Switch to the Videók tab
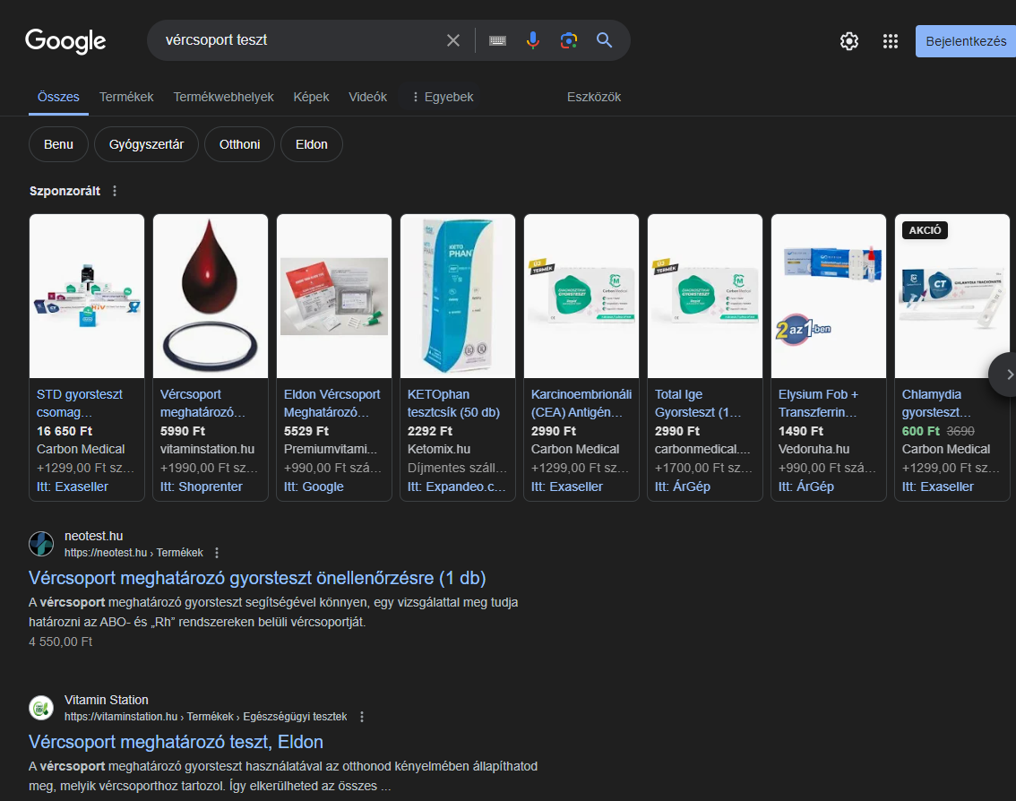The width and height of the screenshot is (1016, 801). point(367,97)
